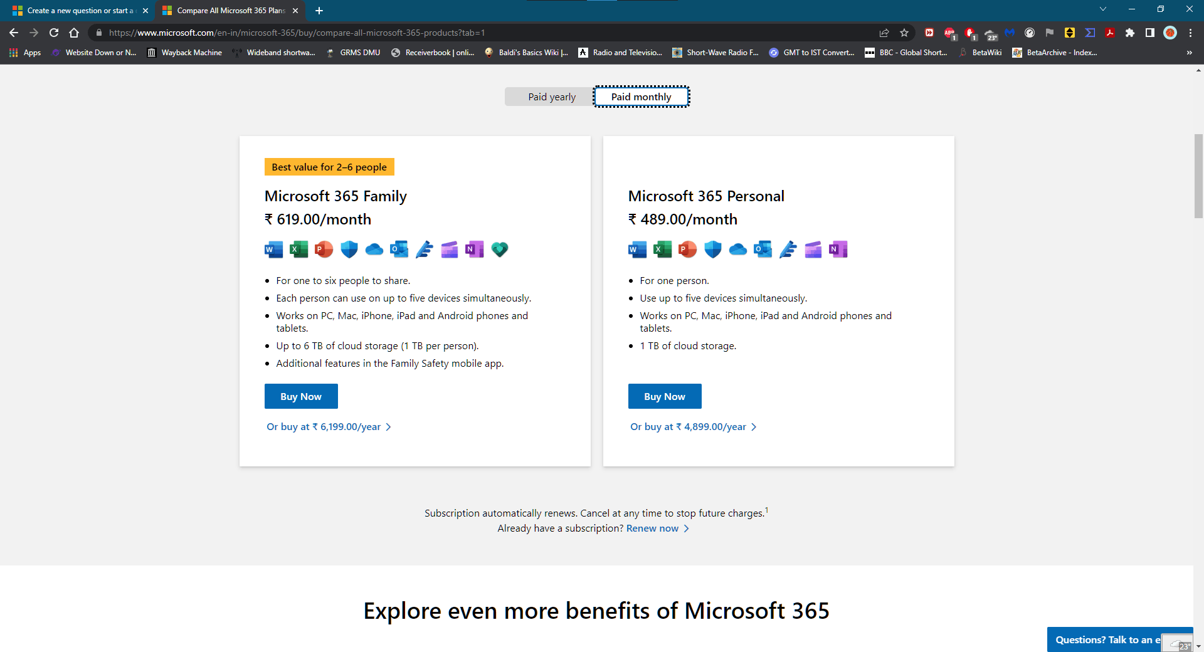
Task: Open 'Or buy at ₹ 6,199.00/year' link
Action: (x=329, y=426)
